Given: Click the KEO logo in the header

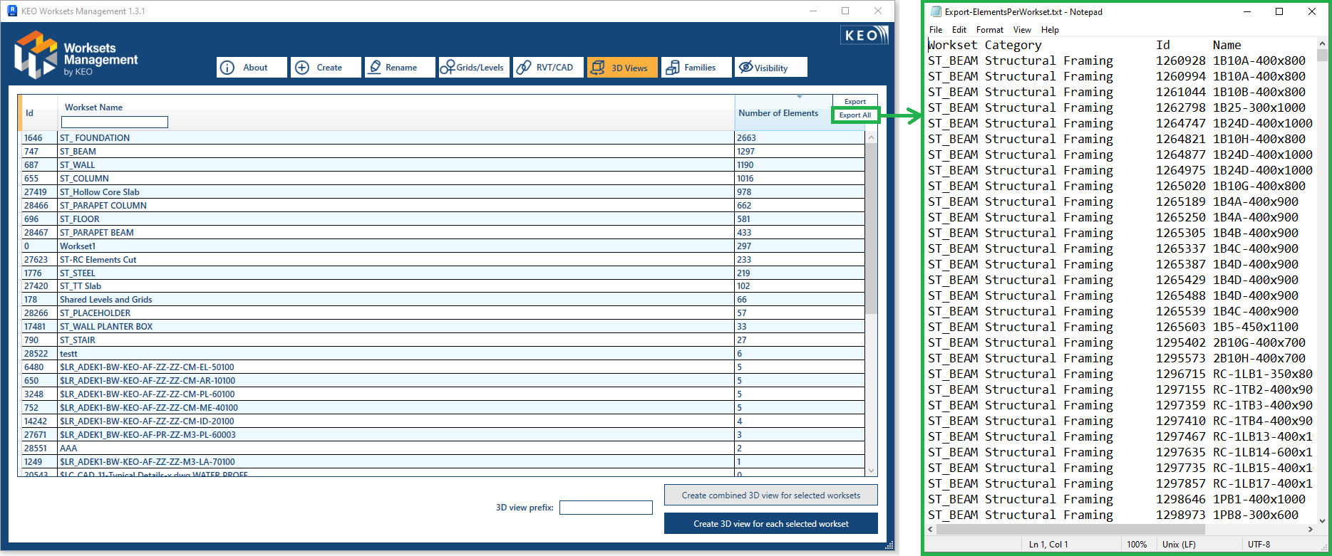Looking at the screenshot, I should (x=864, y=36).
